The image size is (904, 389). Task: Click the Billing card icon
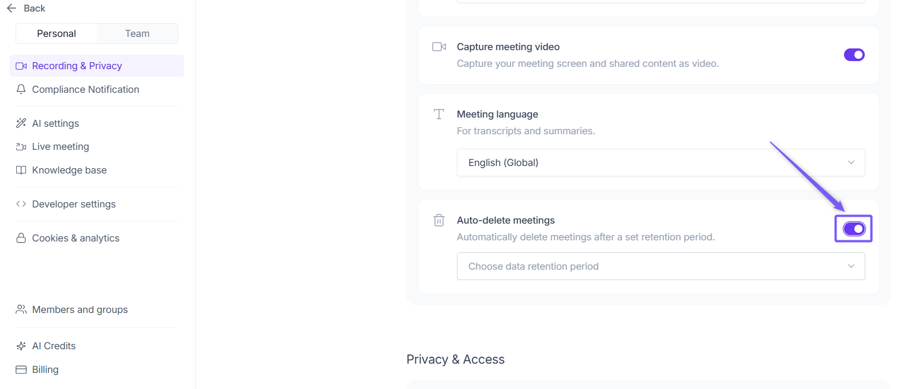[x=21, y=369]
